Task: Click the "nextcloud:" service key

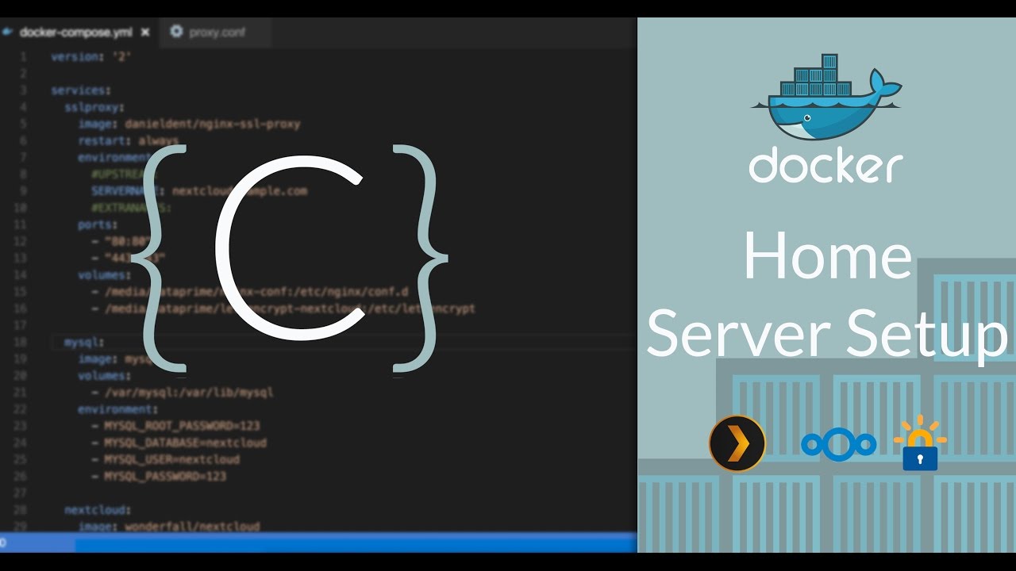Action: (x=98, y=510)
